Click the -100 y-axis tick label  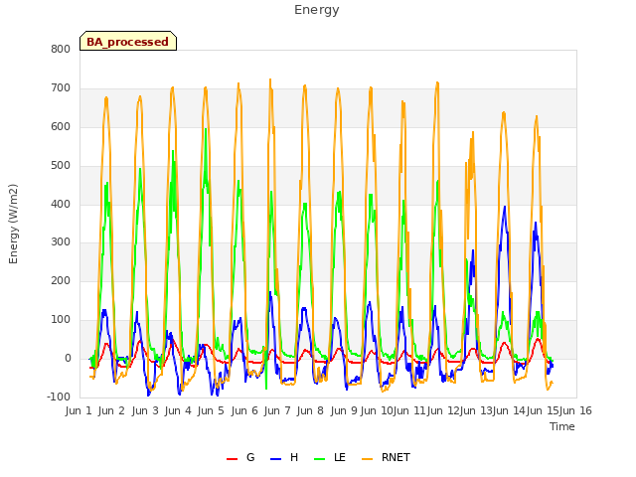click(x=59, y=397)
